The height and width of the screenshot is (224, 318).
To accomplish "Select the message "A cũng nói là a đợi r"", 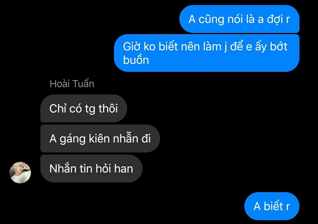I will (x=239, y=19).
